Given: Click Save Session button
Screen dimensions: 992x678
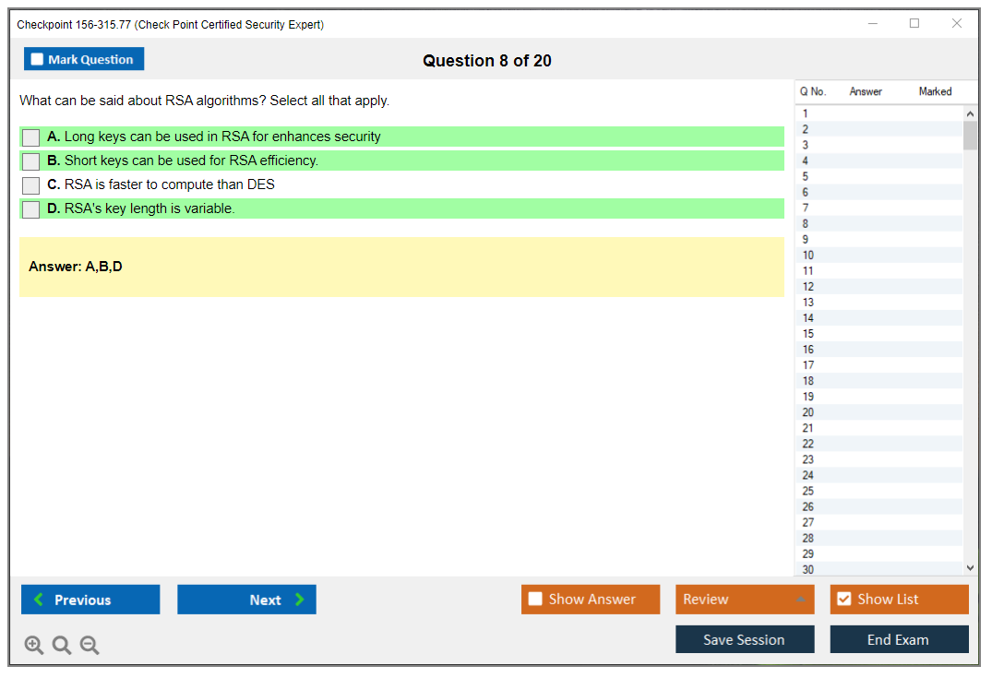Looking at the screenshot, I should click(744, 640).
